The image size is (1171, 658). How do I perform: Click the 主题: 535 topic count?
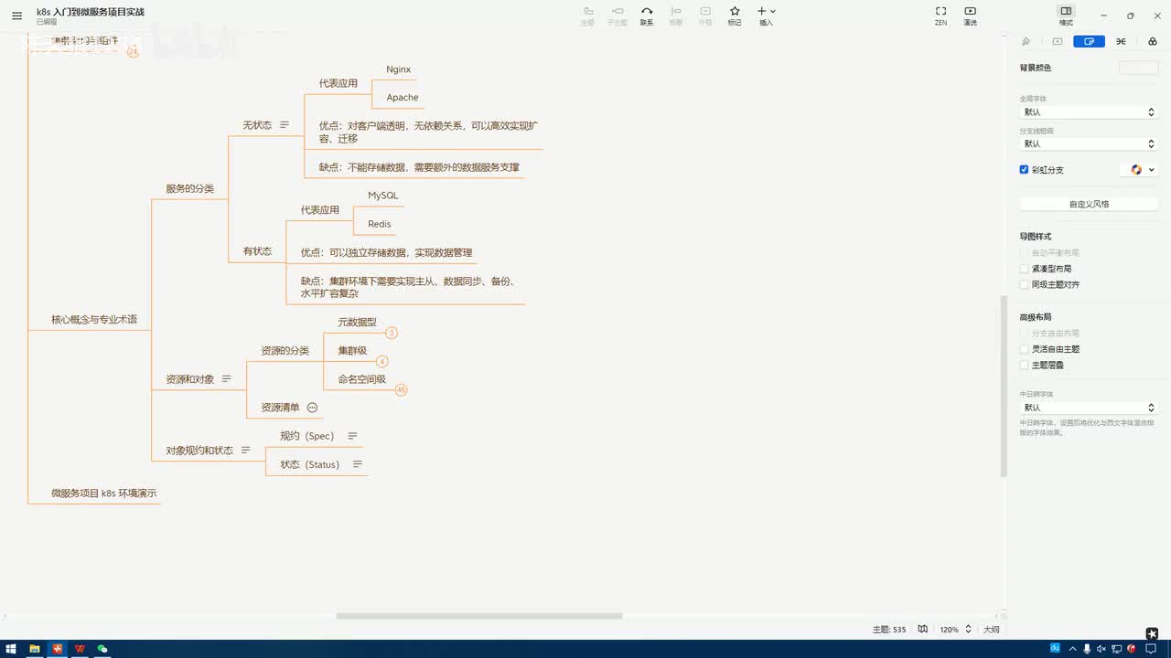[889, 630]
